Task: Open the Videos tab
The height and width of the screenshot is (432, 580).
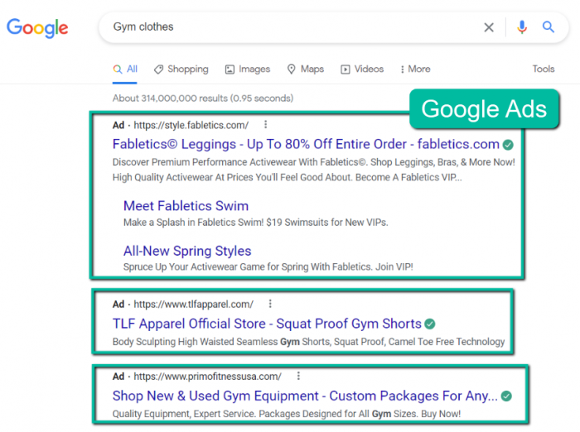Action: [x=362, y=70]
